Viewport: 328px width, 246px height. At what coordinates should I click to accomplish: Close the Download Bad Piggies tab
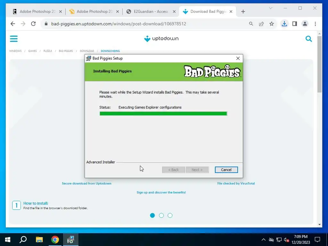(231, 12)
